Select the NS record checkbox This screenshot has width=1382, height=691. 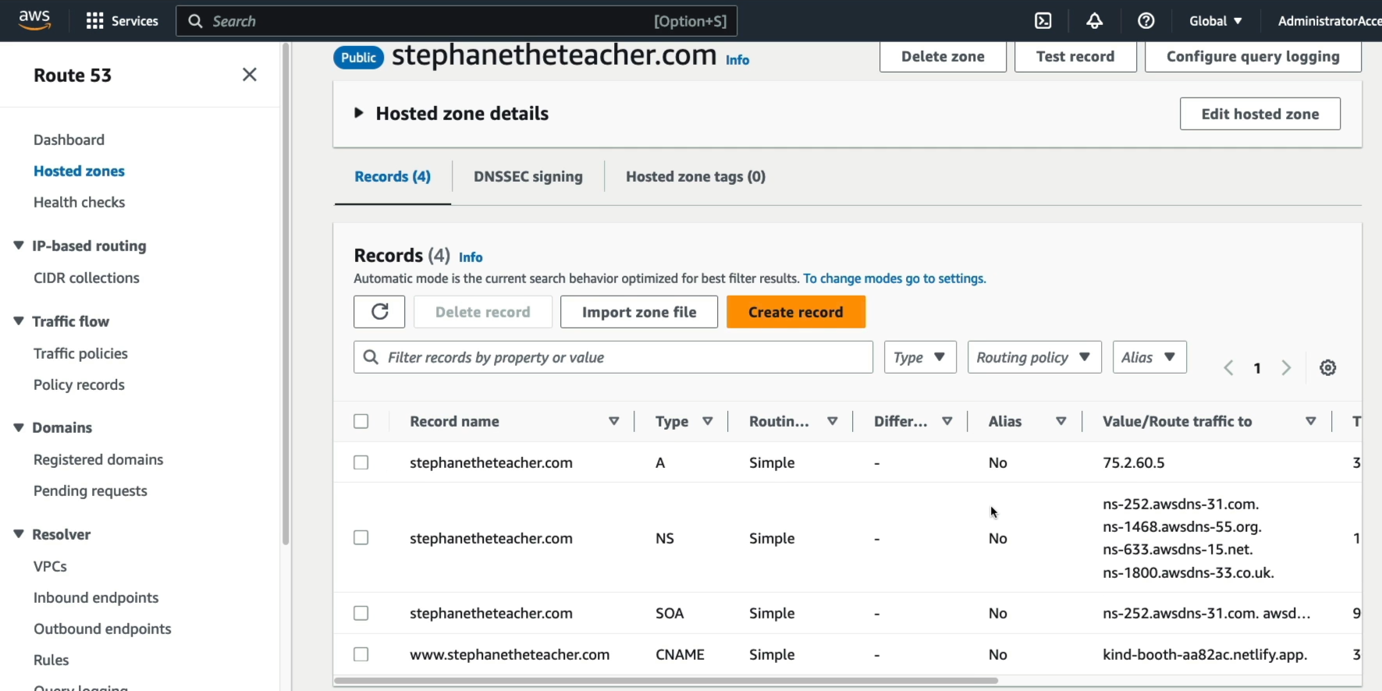click(x=361, y=538)
